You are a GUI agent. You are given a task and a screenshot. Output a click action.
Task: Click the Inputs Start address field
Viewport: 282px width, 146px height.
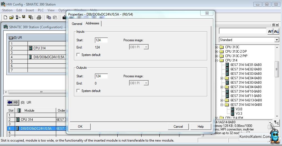point(101,40)
